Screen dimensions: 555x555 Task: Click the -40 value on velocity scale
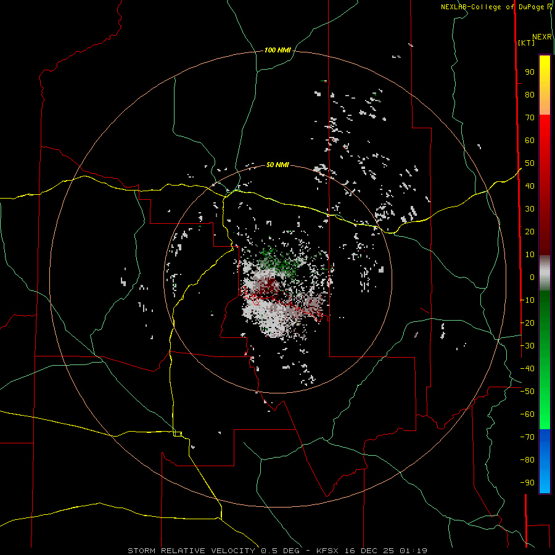click(527, 369)
